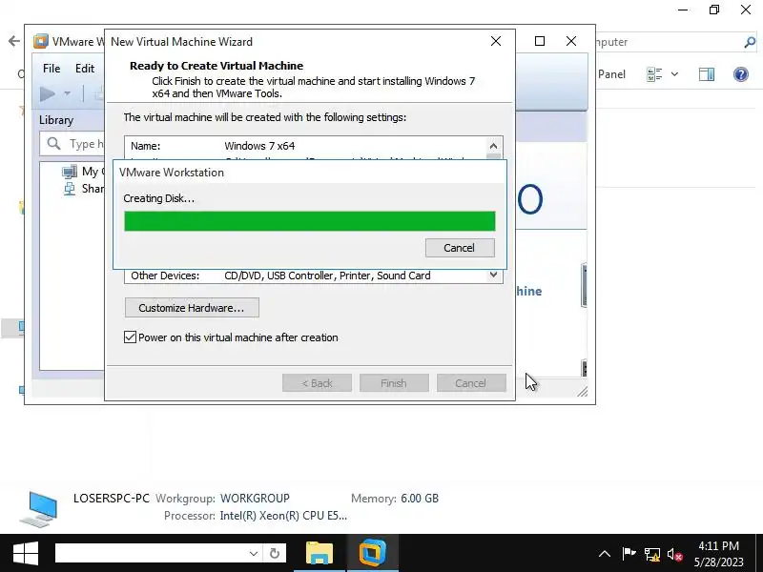Image resolution: width=763 pixels, height=572 pixels.
Task: Show hidden system tray icons chevron
Action: click(x=605, y=554)
